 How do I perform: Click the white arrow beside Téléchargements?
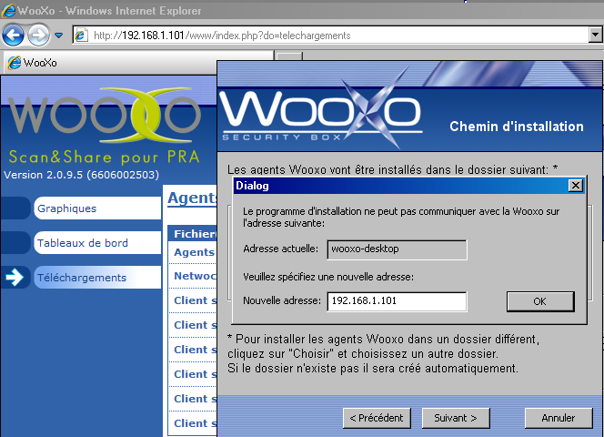pos(15,278)
